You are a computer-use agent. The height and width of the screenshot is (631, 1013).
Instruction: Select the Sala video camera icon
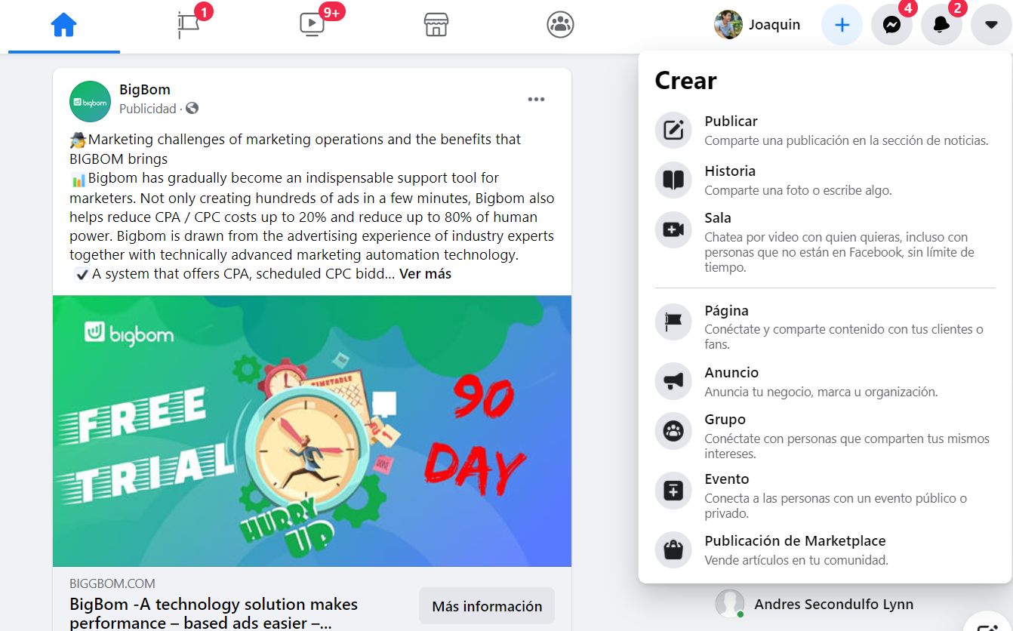coord(673,230)
